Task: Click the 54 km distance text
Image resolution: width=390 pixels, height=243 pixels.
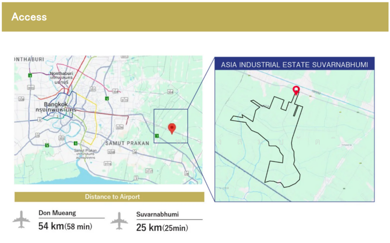Action: (x=51, y=226)
